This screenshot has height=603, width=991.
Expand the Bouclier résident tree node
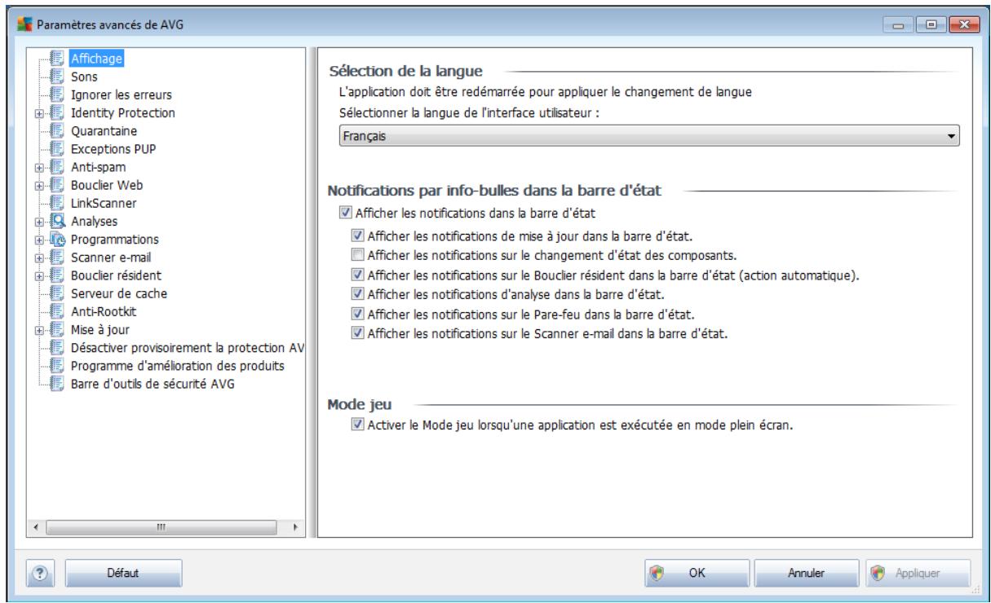point(39,275)
